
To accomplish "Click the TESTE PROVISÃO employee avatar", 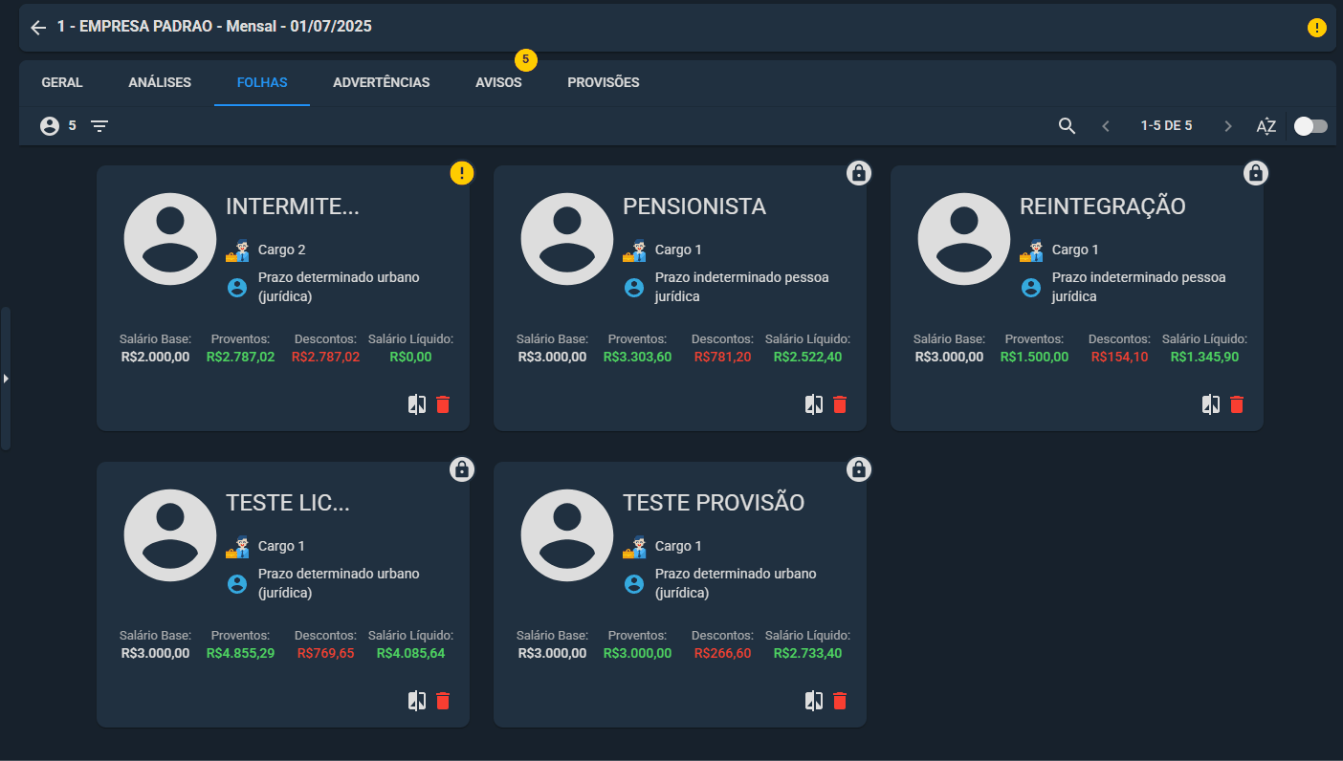I will click(x=567, y=535).
